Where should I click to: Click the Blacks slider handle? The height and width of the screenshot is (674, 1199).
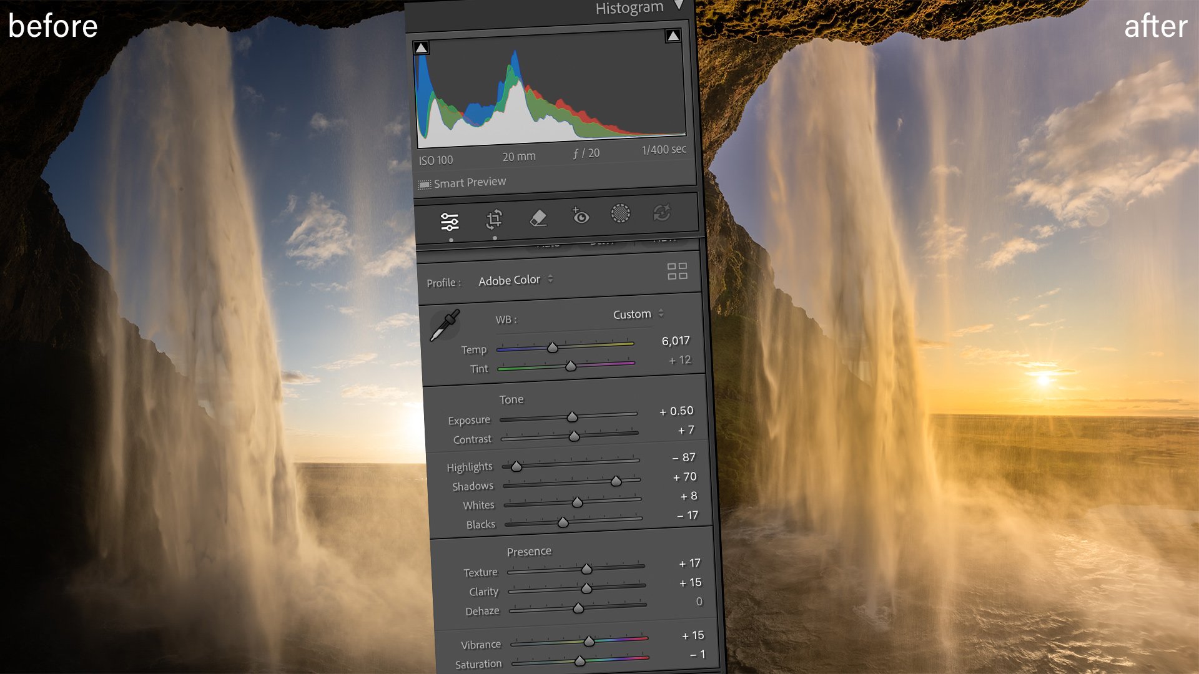point(563,522)
